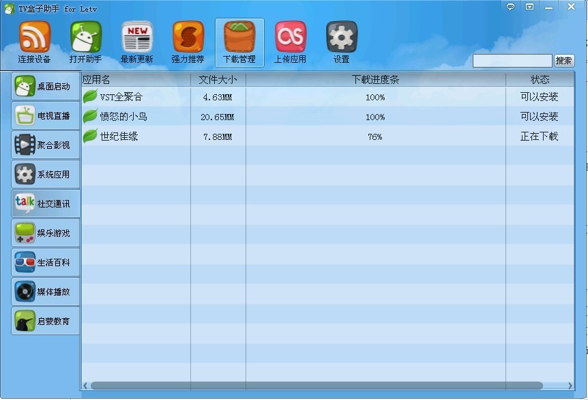Click the 100% progress of VST全聚合

click(375, 97)
